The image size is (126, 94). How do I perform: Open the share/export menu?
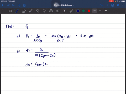pyautogui.click(x=24, y=5)
